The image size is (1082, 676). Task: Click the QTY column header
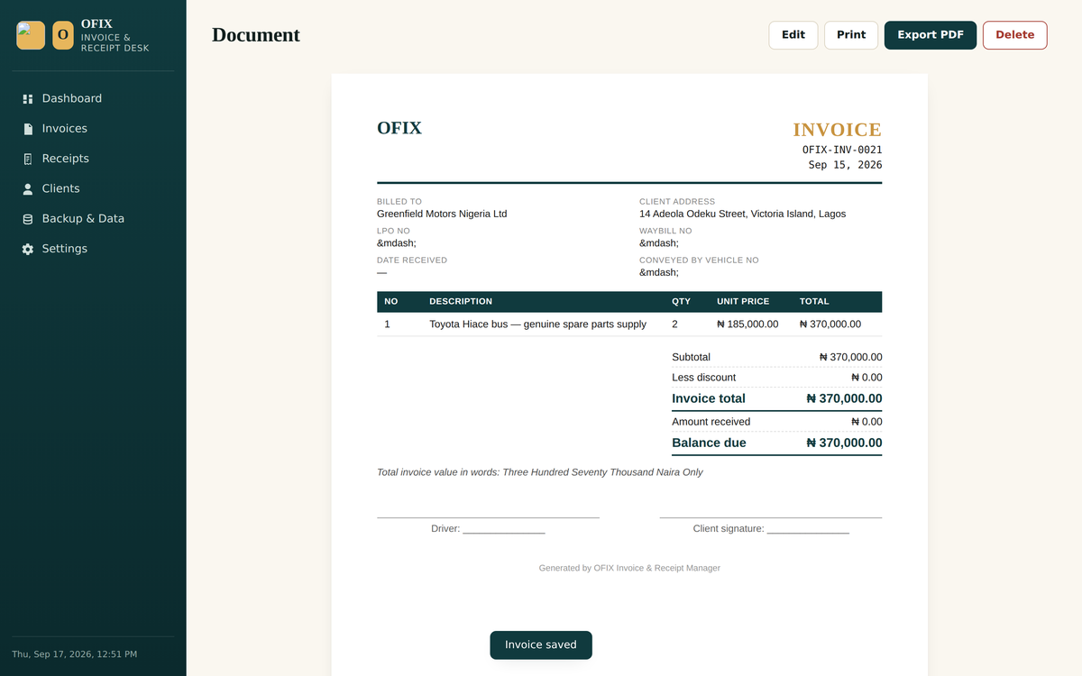pyautogui.click(x=681, y=302)
